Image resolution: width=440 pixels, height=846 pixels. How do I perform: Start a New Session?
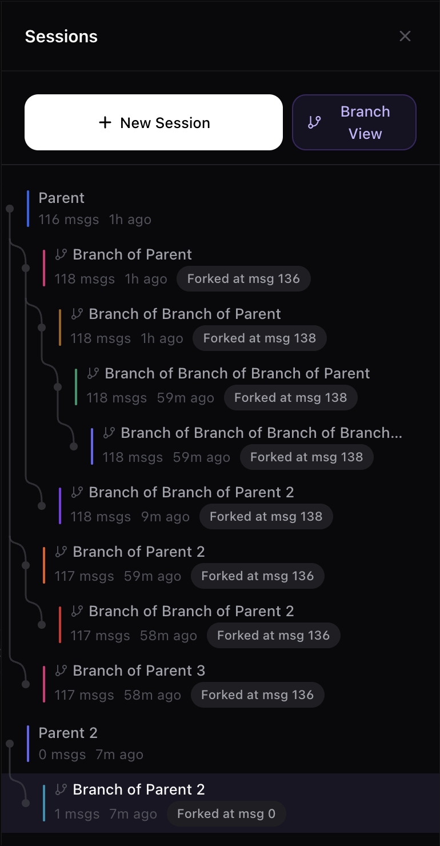(154, 122)
